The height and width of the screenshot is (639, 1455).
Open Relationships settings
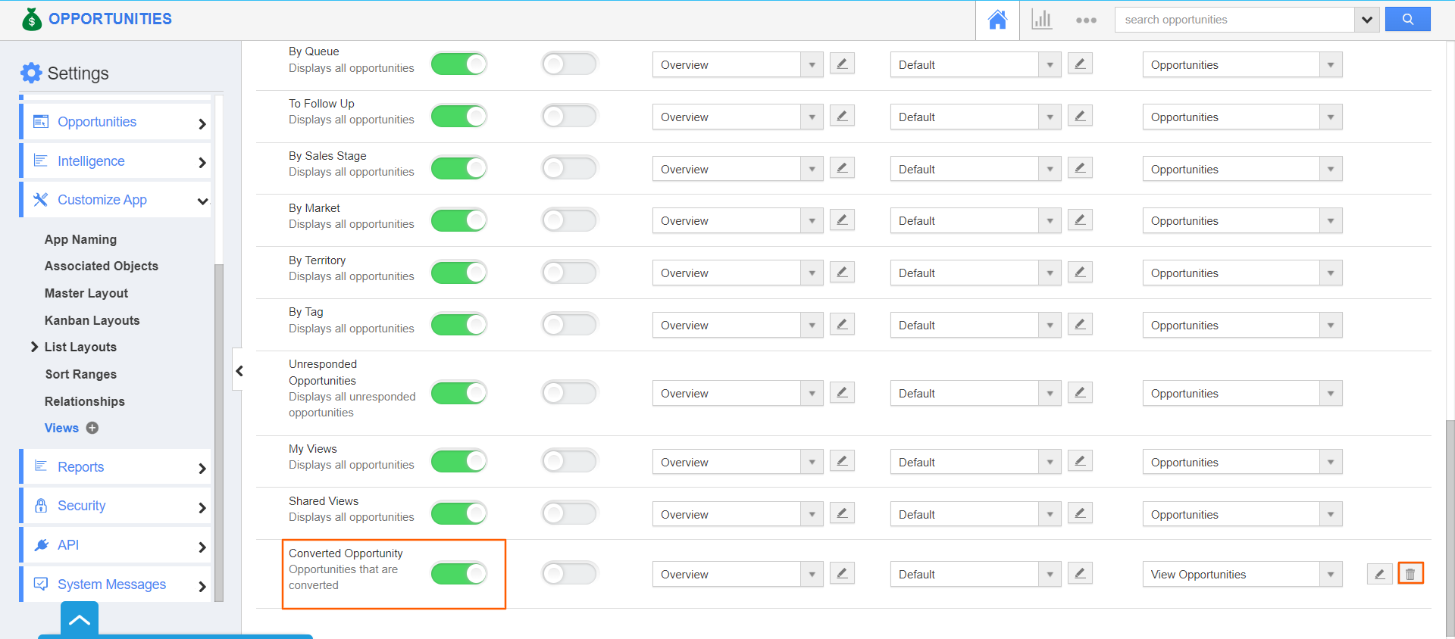(84, 401)
